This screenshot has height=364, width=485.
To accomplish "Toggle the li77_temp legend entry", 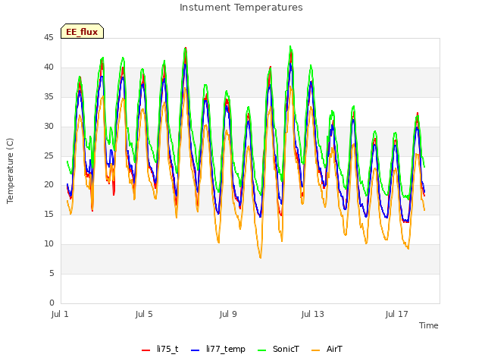I will tap(218, 349).
